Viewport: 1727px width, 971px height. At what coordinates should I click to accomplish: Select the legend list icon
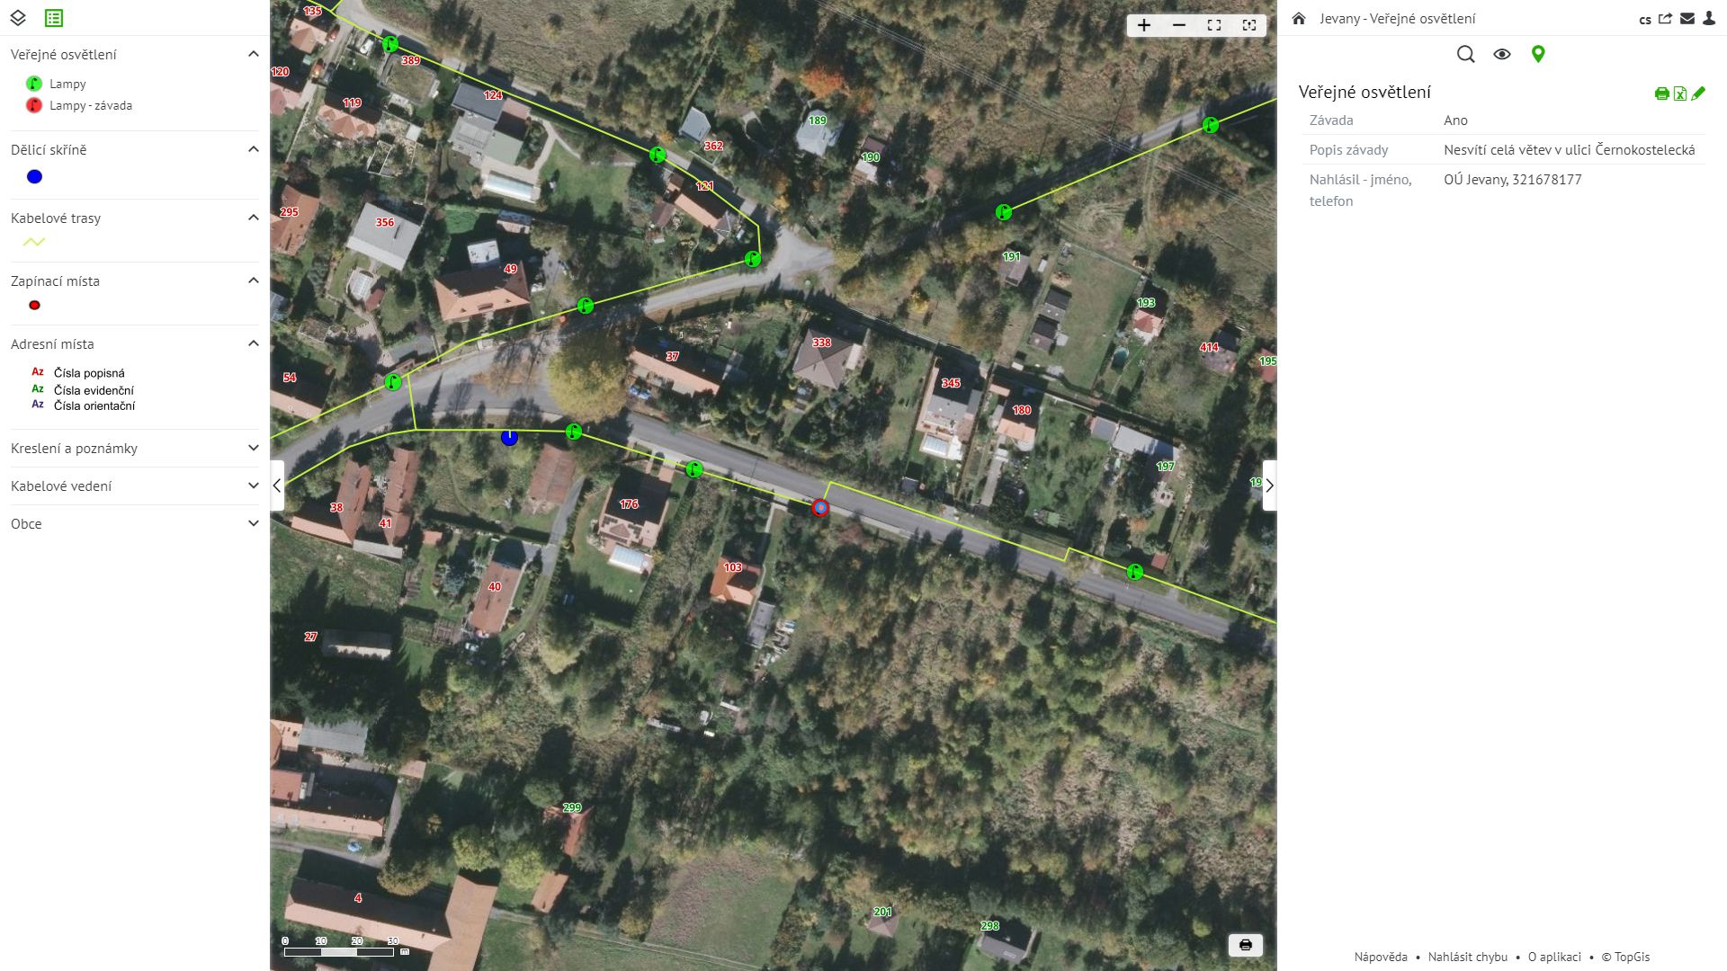(54, 18)
